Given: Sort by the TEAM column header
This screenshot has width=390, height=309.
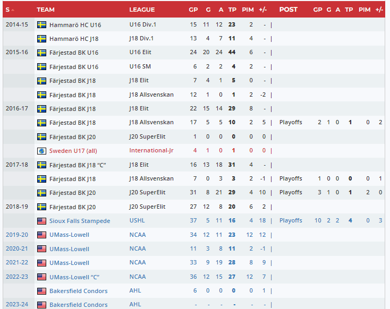Looking at the screenshot, I should click(x=46, y=10).
